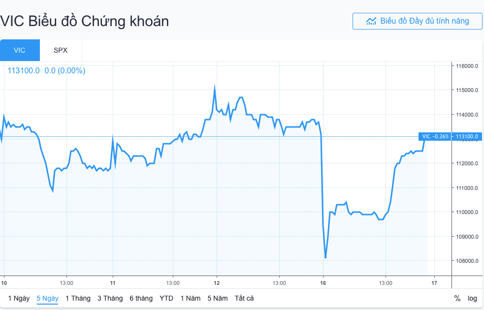Toggle percent scale mode

point(457,298)
